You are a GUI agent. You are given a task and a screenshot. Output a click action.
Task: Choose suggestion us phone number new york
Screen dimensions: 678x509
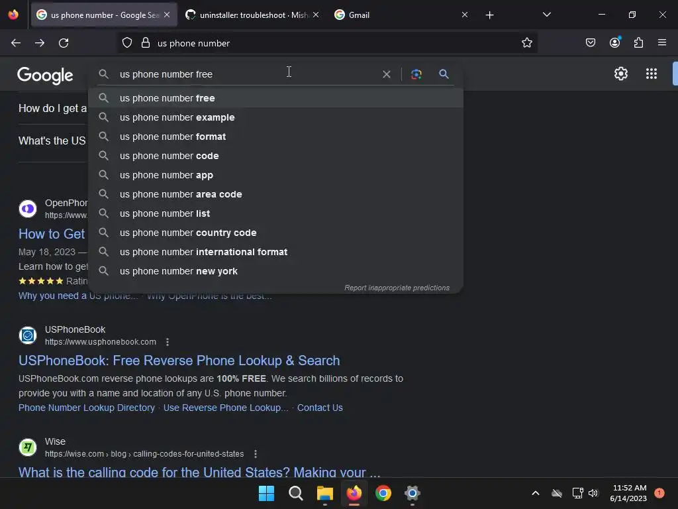click(276, 271)
